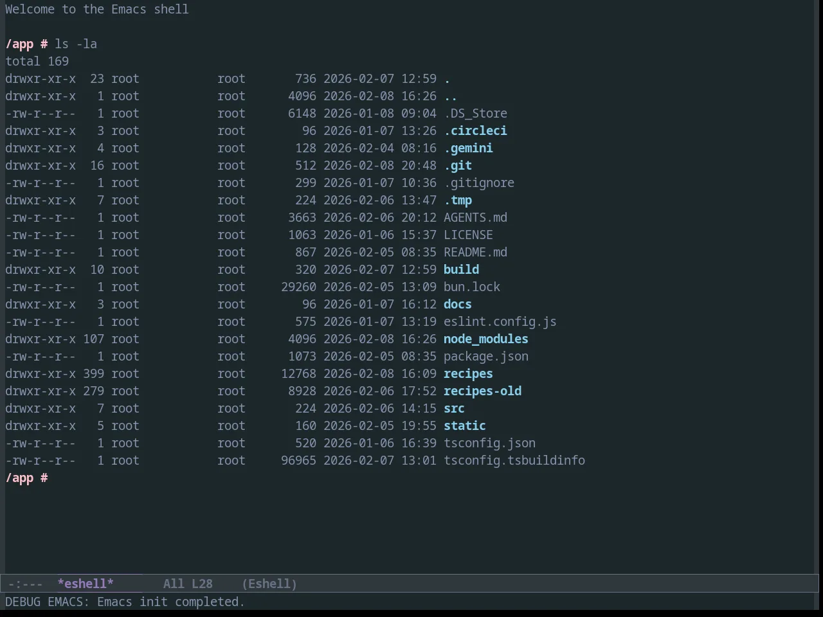Click the .circleci directory name
Image resolution: width=823 pixels, height=617 pixels.
coord(475,130)
